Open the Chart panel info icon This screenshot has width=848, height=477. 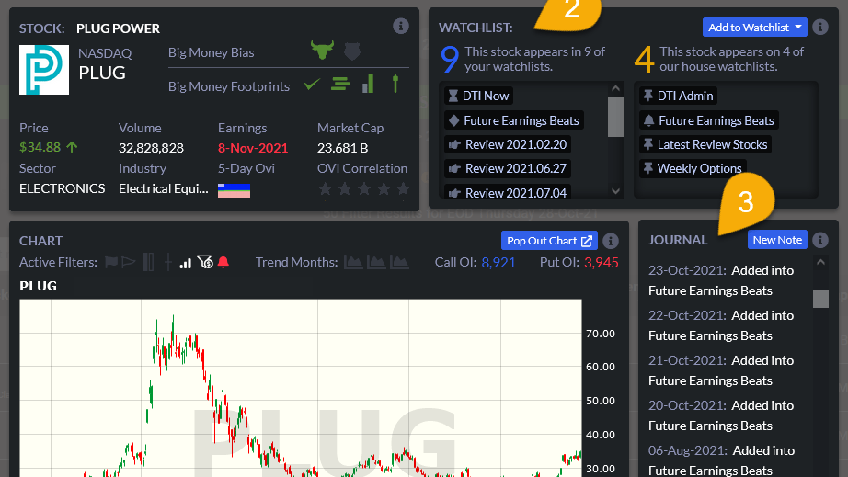click(611, 241)
